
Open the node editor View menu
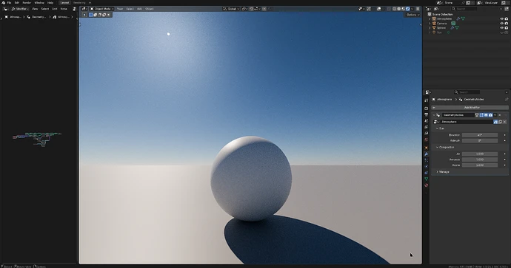tap(35, 9)
